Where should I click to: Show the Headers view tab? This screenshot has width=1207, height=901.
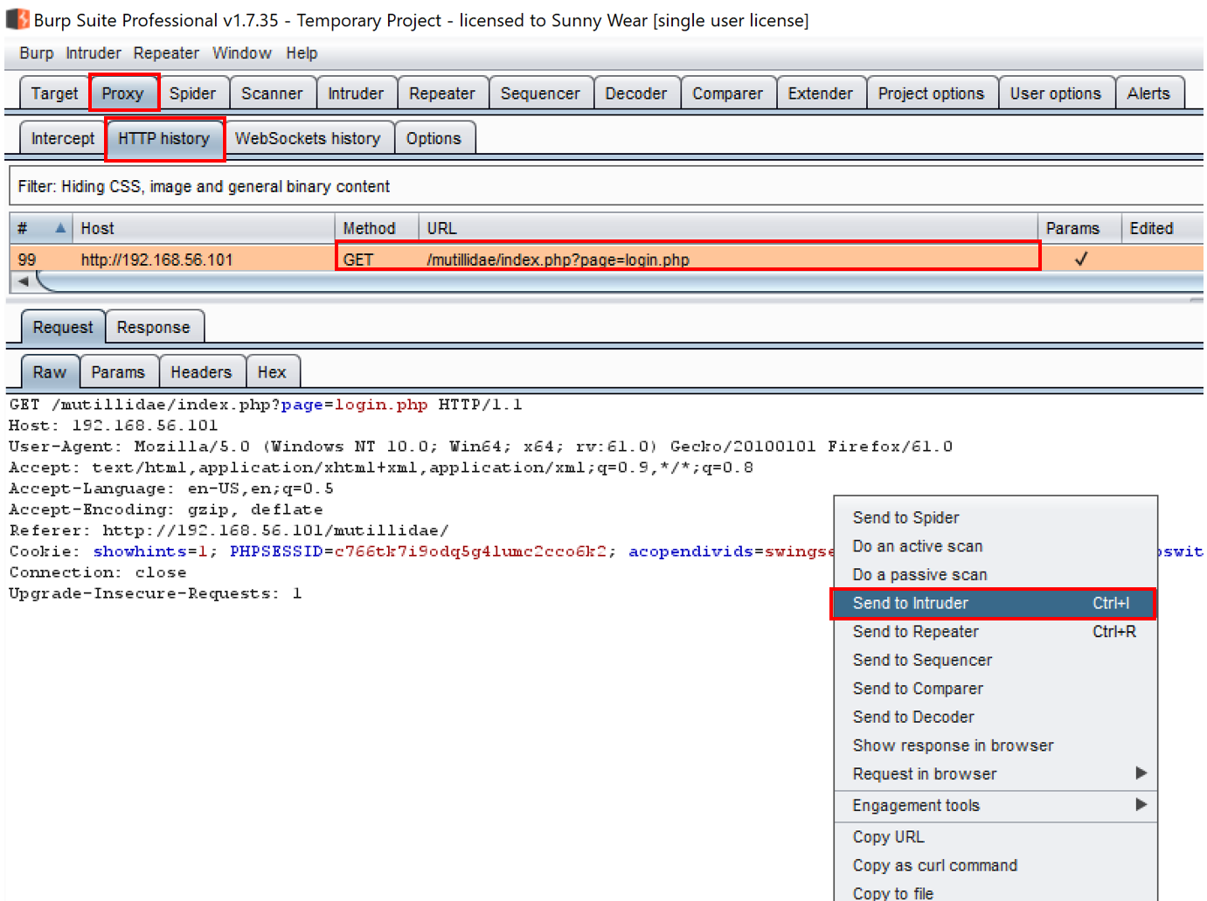200,371
